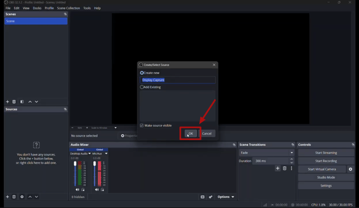The image size is (359, 208).
Task: Open the Help menu
Action: 98,8
